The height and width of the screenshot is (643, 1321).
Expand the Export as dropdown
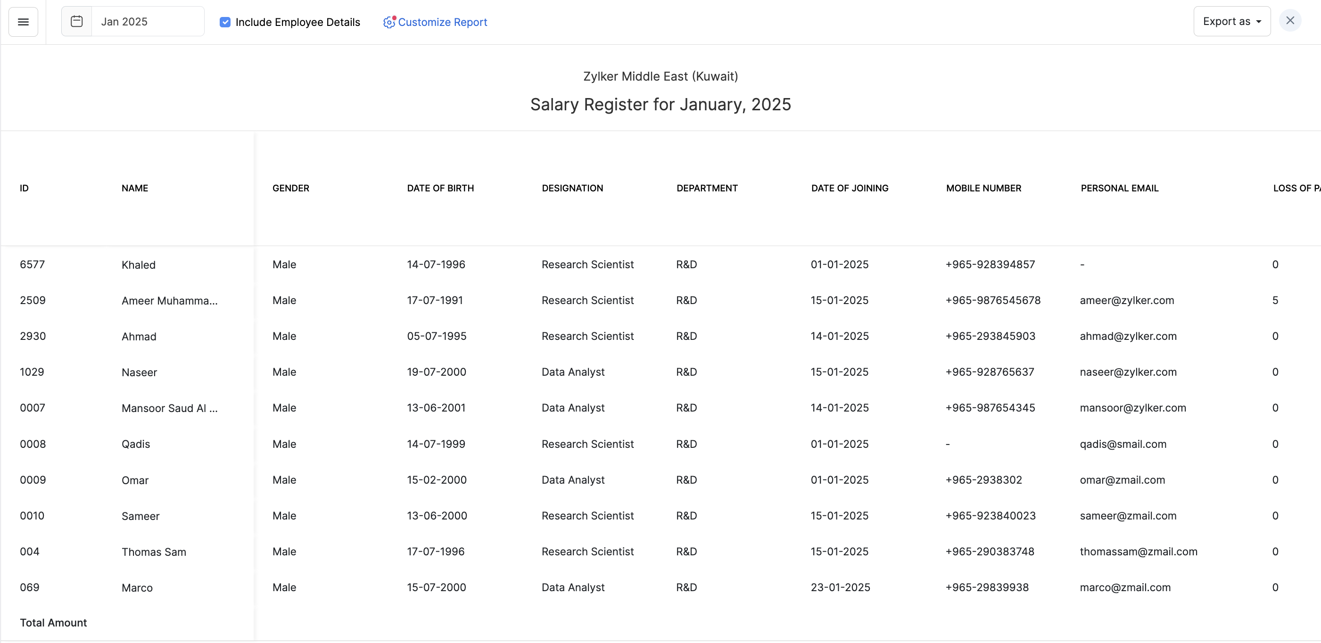[1231, 22]
